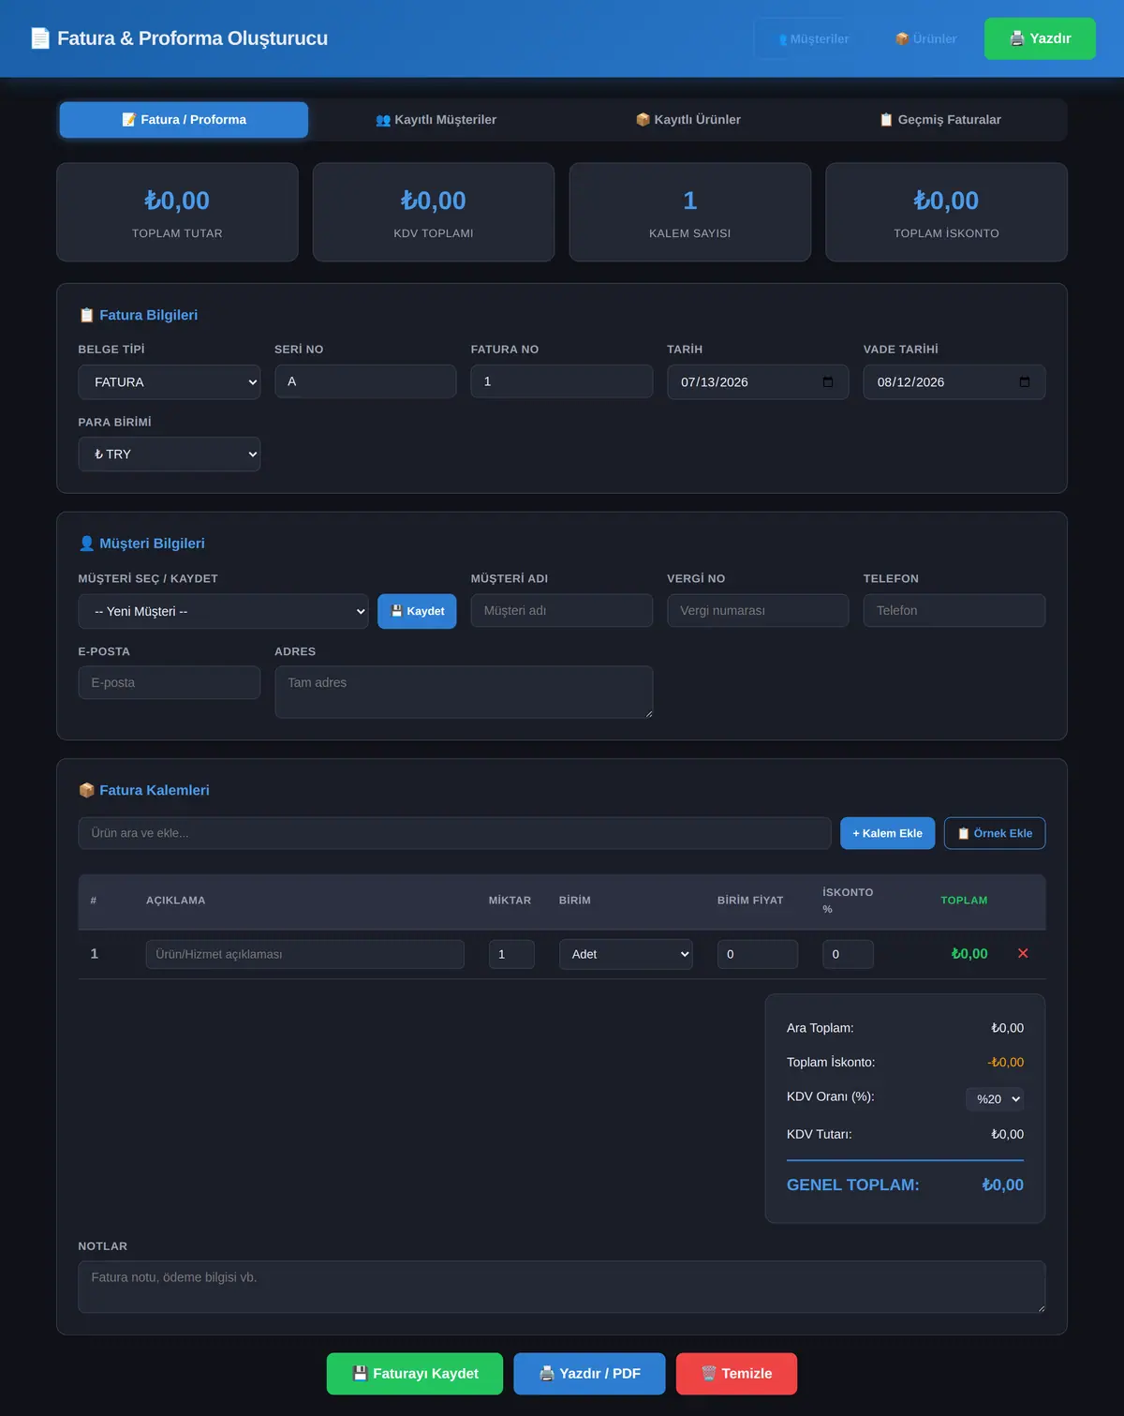Go to the Kayıtlı Ürünler tab
Image resolution: width=1124 pixels, height=1416 pixels.
coord(688,120)
